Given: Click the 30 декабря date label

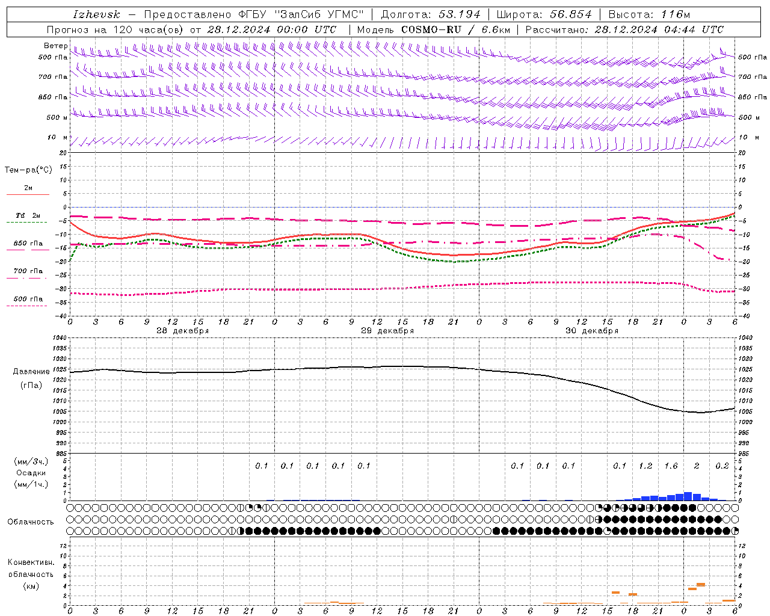Looking at the screenshot, I should (x=592, y=331).
